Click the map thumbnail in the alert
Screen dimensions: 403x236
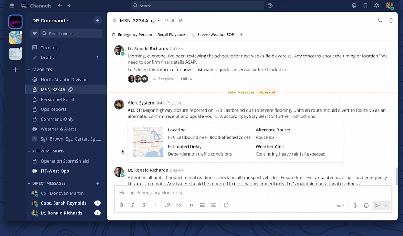(147, 142)
